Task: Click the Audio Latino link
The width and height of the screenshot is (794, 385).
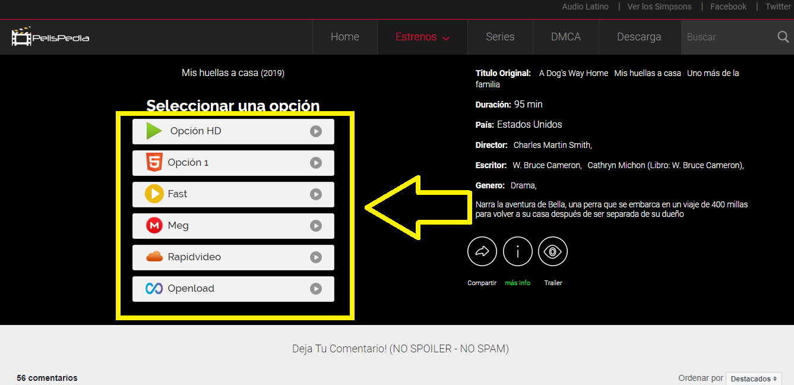Action: pyautogui.click(x=586, y=7)
